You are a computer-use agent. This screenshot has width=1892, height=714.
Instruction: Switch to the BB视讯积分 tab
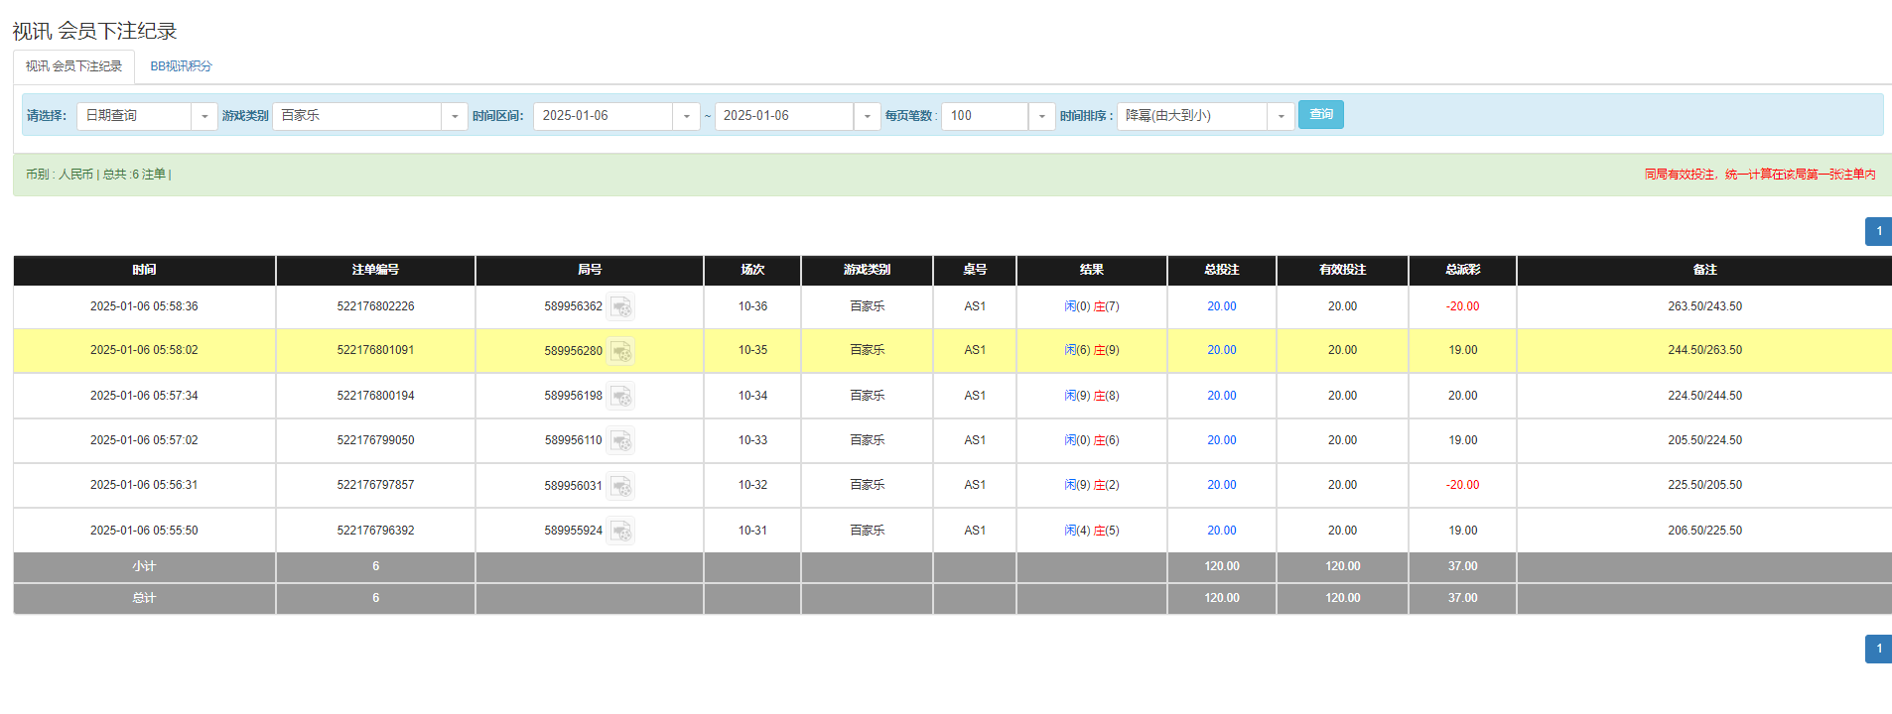[x=181, y=66]
